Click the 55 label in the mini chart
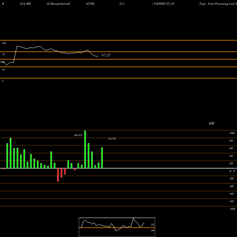 [x=153, y=225]
